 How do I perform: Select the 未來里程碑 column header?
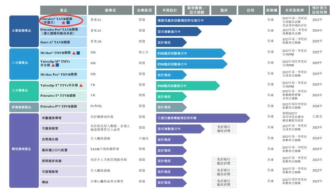click(x=295, y=10)
